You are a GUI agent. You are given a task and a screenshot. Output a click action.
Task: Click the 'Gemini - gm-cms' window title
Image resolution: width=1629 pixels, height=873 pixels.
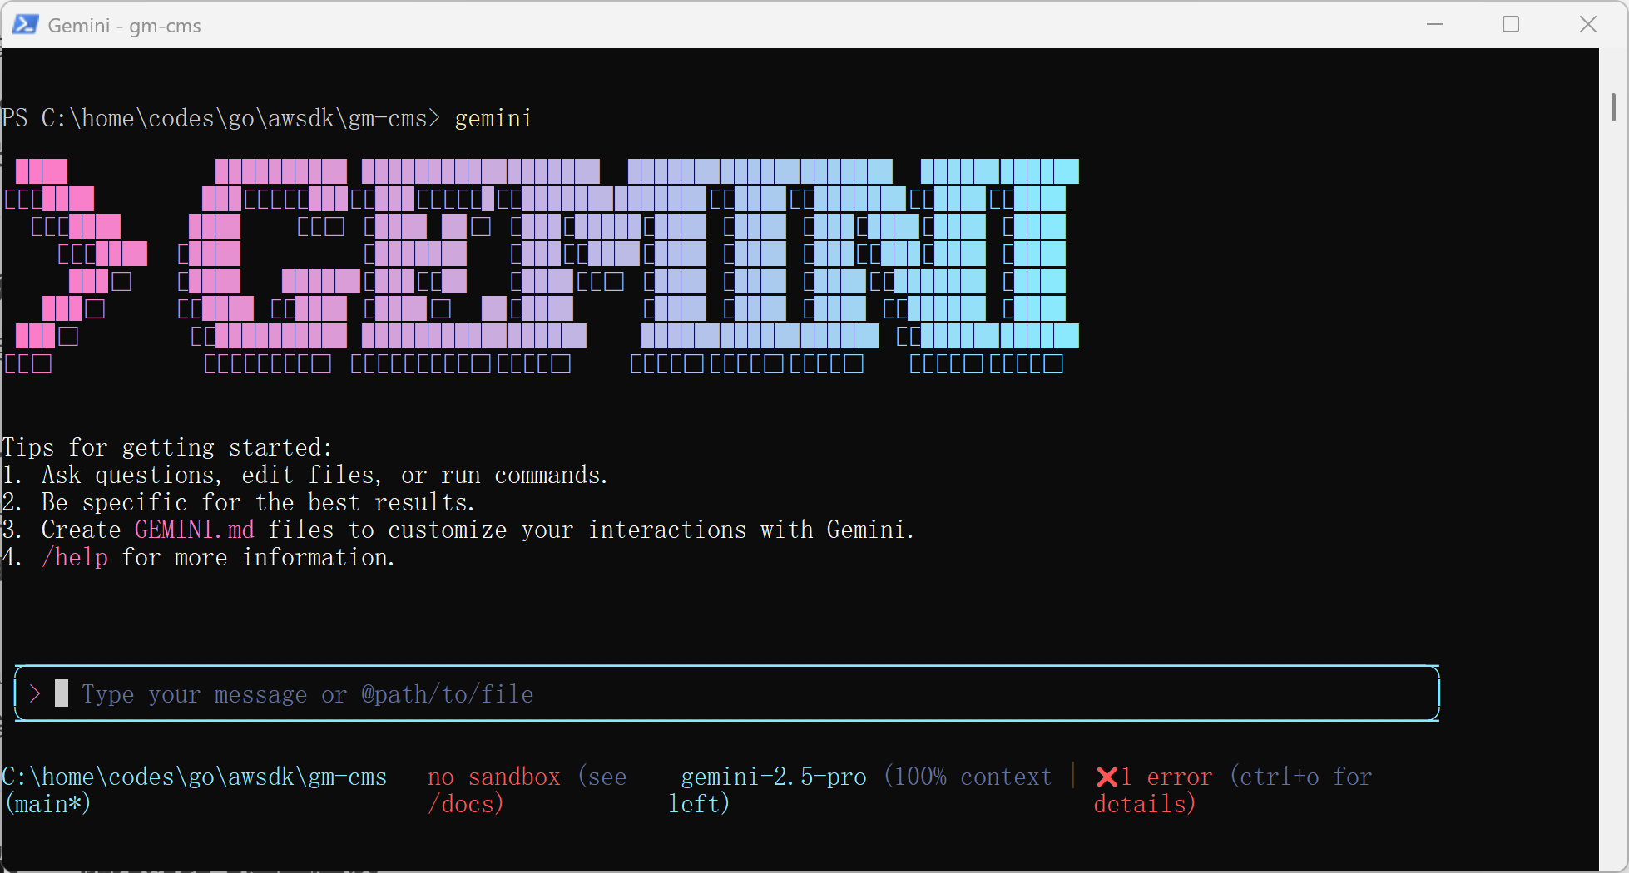click(x=124, y=26)
